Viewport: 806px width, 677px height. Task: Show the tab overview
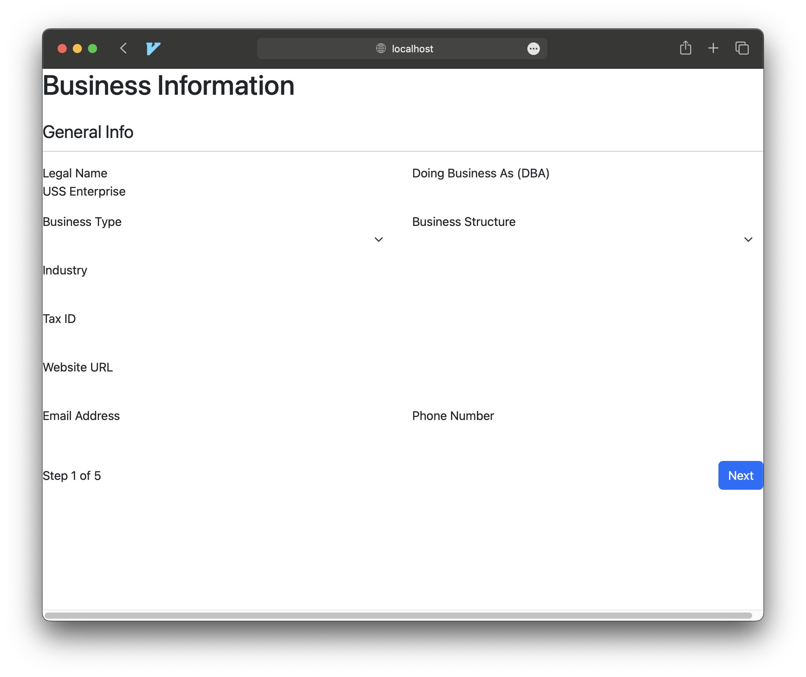click(x=742, y=48)
